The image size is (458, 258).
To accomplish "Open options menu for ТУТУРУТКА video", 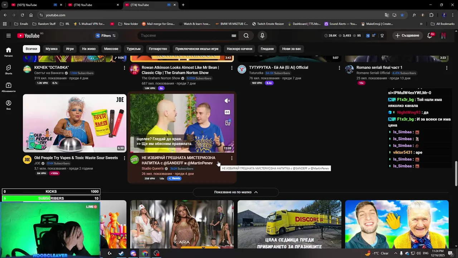I will coord(339,68).
